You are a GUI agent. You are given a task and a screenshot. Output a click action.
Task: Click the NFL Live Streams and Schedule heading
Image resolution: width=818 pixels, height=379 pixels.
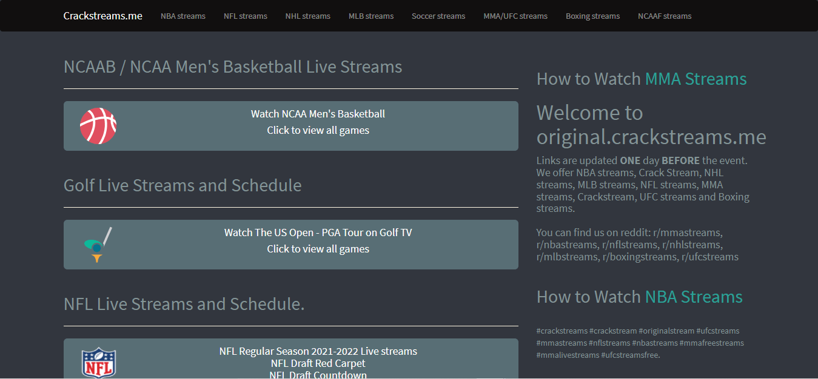(x=184, y=304)
